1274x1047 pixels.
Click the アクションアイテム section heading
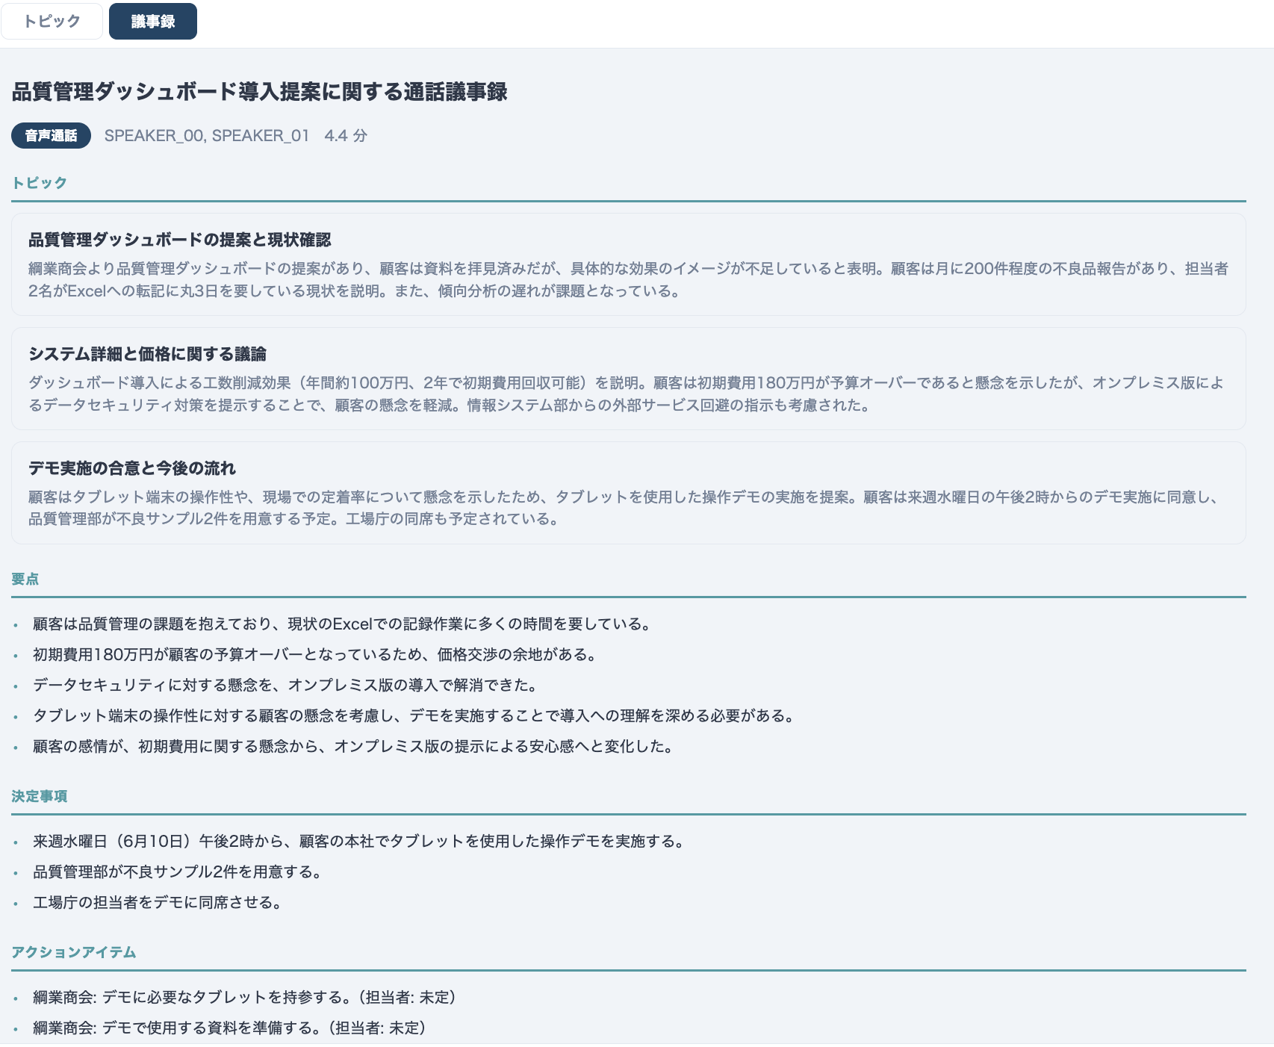tap(74, 953)
